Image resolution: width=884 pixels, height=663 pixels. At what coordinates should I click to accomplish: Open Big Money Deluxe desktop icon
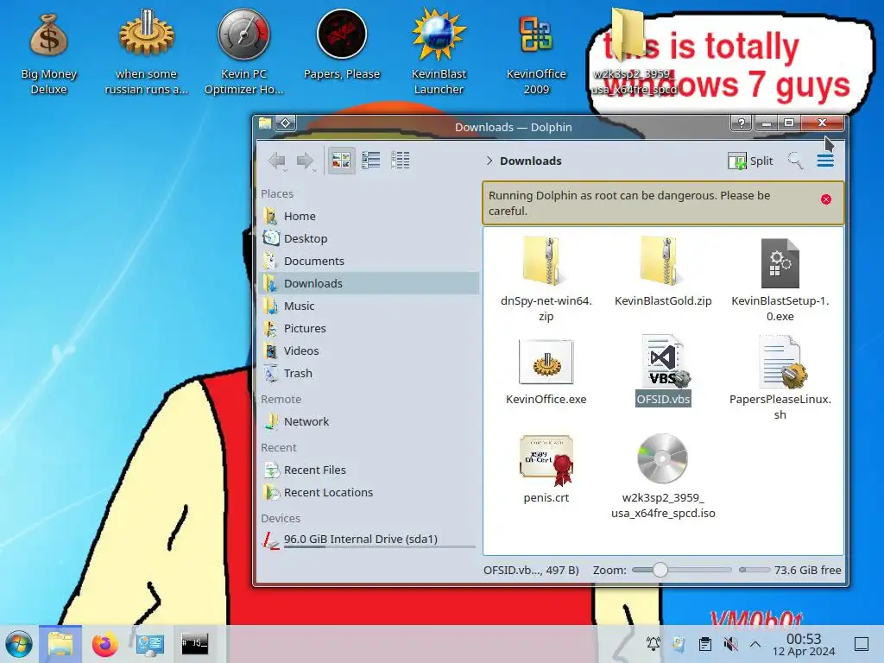tap(48, 54)
